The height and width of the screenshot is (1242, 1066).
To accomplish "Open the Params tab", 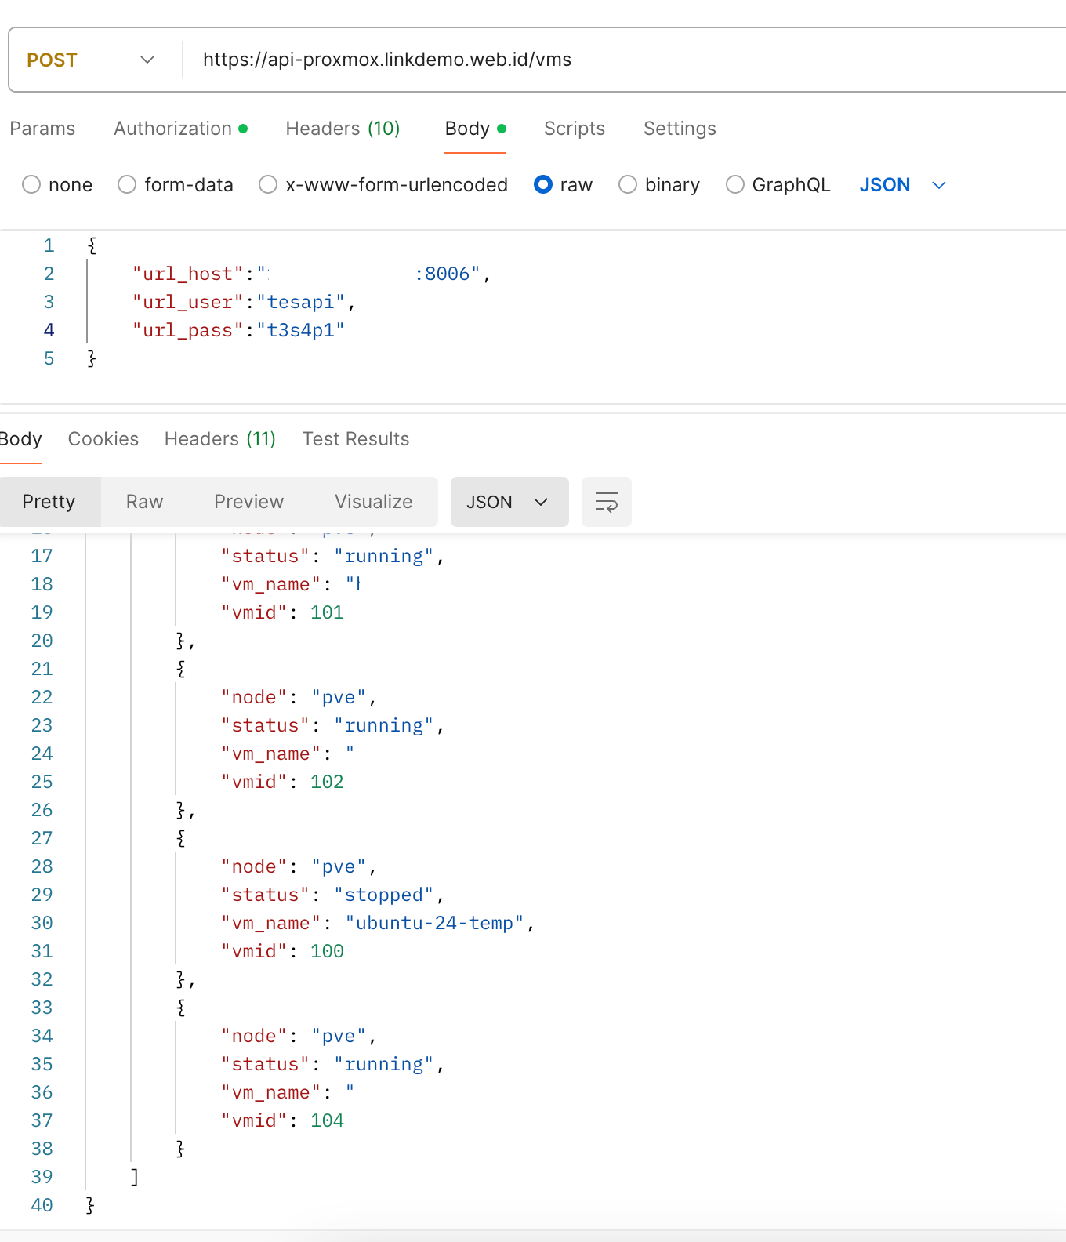I will (42, 129).
